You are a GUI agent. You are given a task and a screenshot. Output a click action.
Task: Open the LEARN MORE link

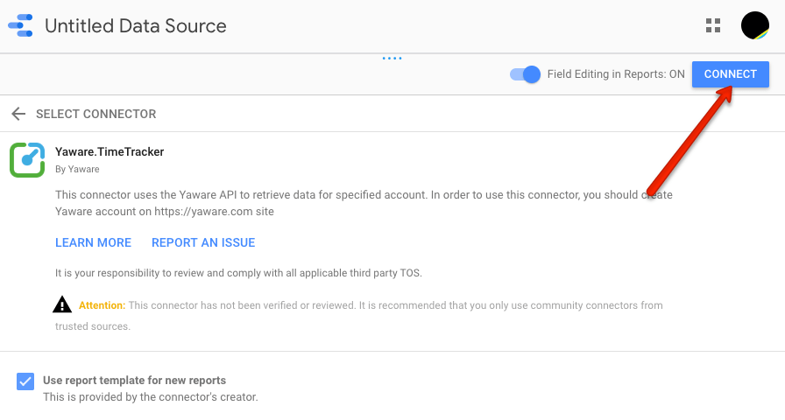pos(93,242)
